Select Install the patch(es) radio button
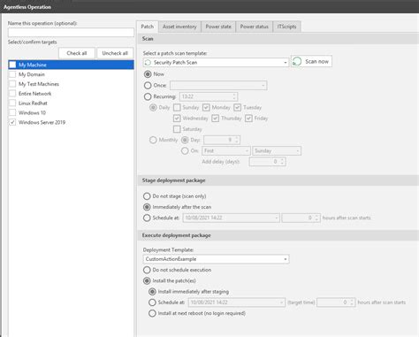This screenshot has width=419, height=337. [x=147, y=280]
